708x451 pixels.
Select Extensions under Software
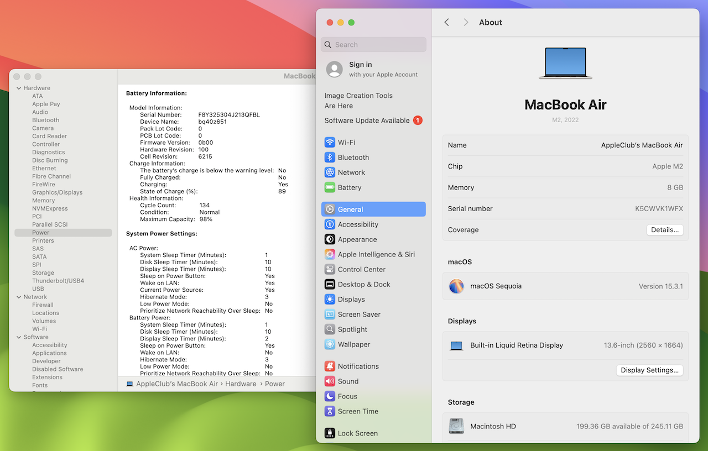(x=47, y=377)
